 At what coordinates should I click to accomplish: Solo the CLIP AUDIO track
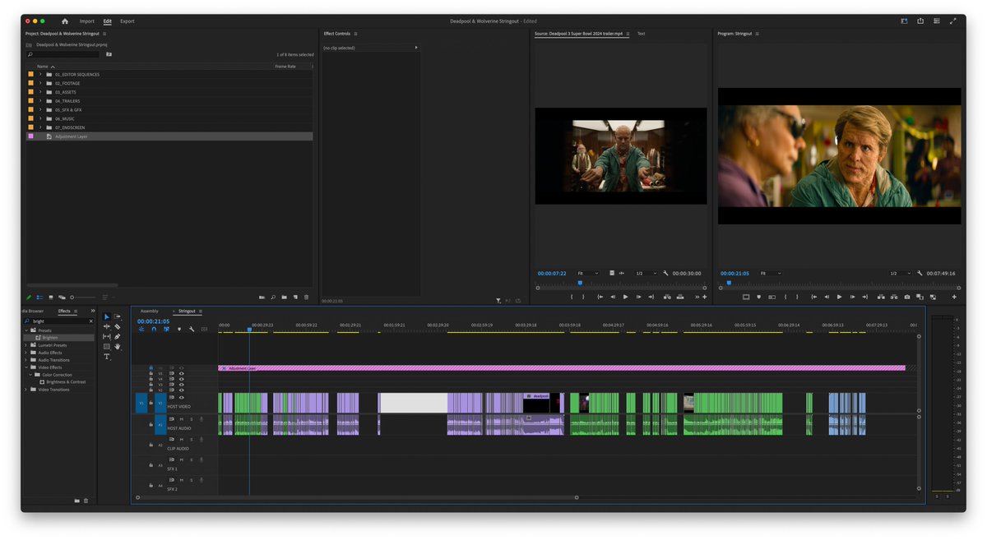(x=192, y=440)
